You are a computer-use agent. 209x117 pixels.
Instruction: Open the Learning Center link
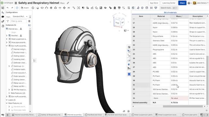[169, 3]
